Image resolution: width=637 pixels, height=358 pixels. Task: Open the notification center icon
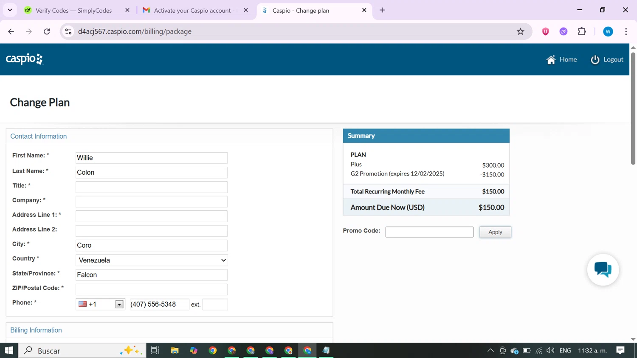(620, 350)
